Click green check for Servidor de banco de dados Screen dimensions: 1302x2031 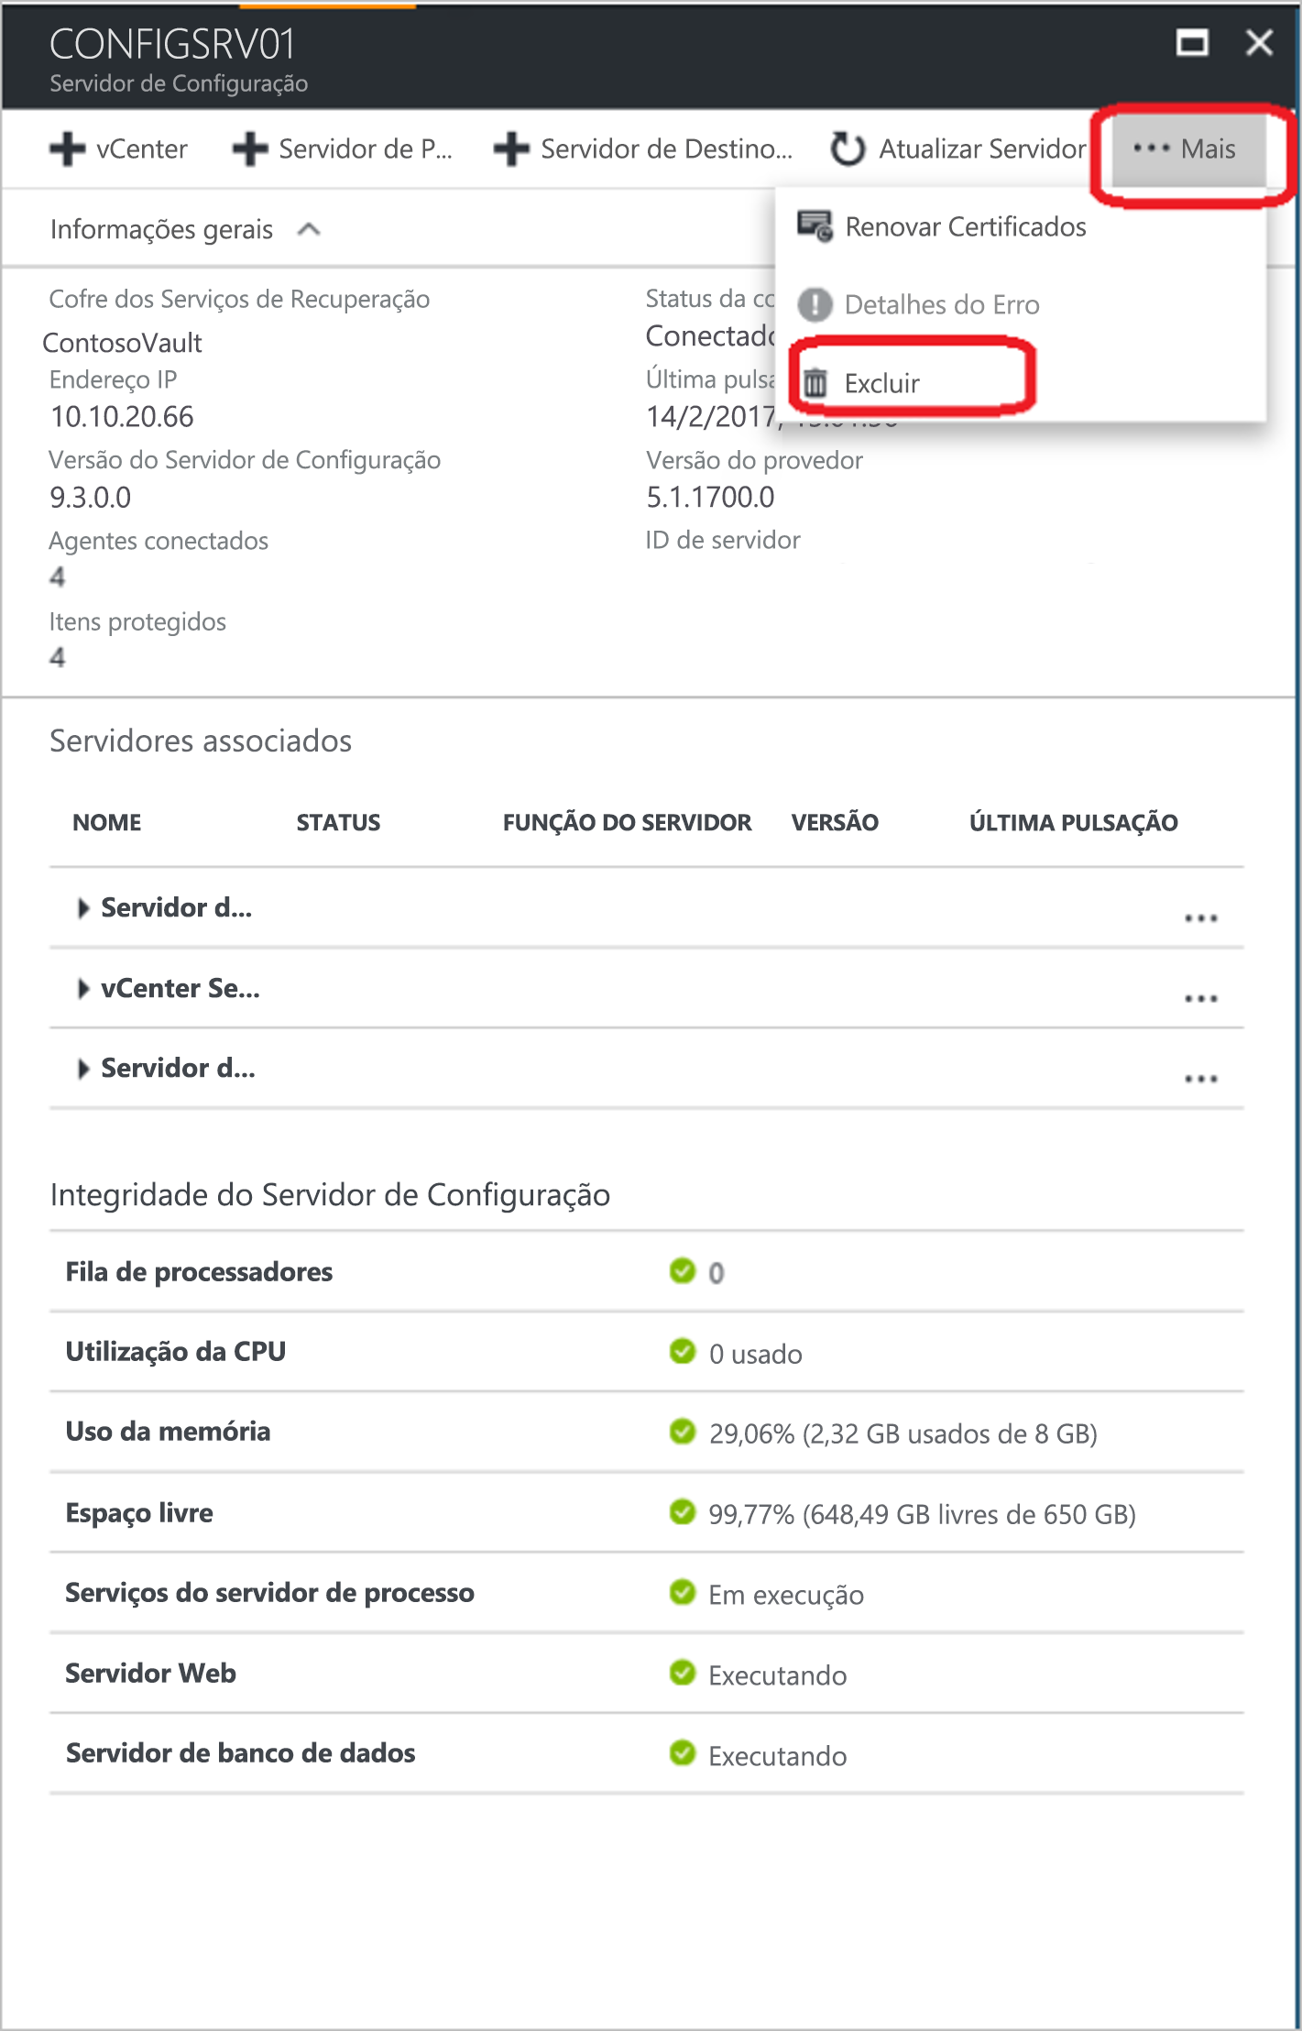(683, 1752)
